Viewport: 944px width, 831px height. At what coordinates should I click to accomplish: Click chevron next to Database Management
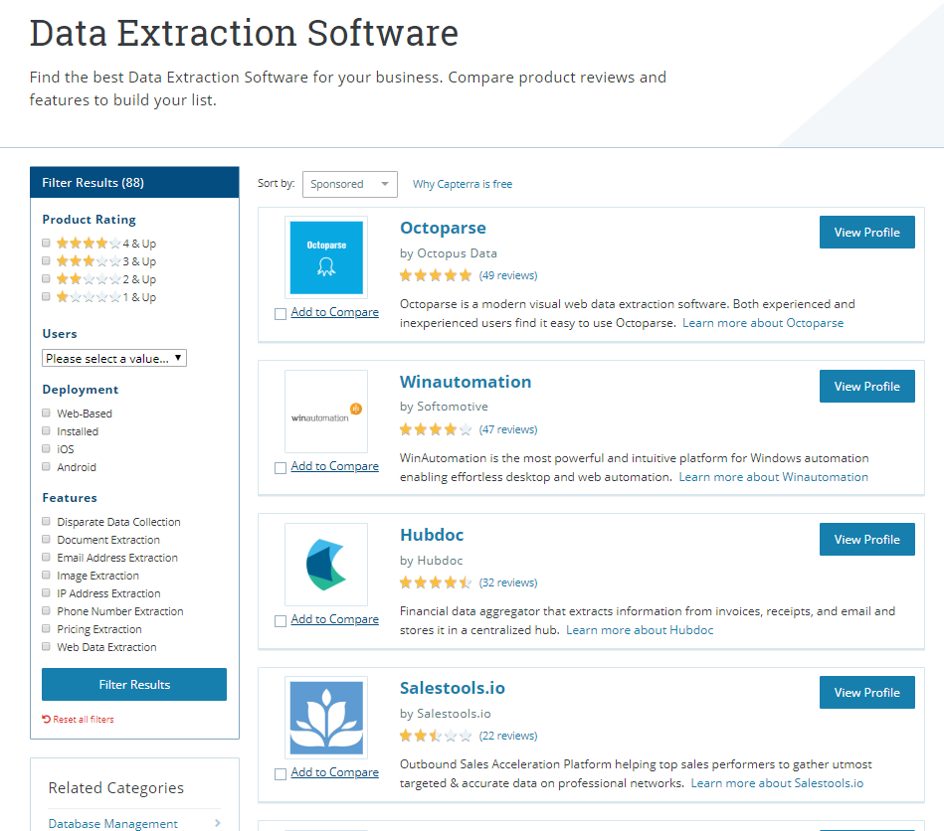click(217, 823)
